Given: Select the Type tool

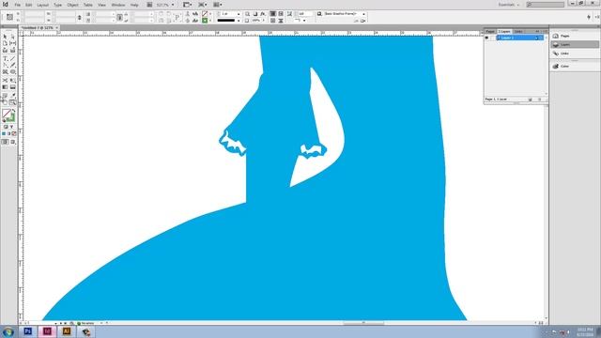Looking at the screenshot, I should (5, 59).
